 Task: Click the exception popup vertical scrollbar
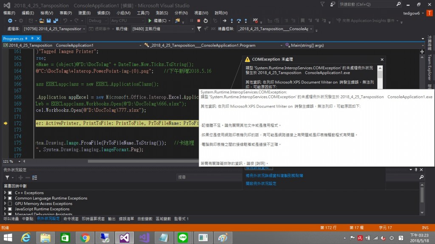(x=380, y=77)
